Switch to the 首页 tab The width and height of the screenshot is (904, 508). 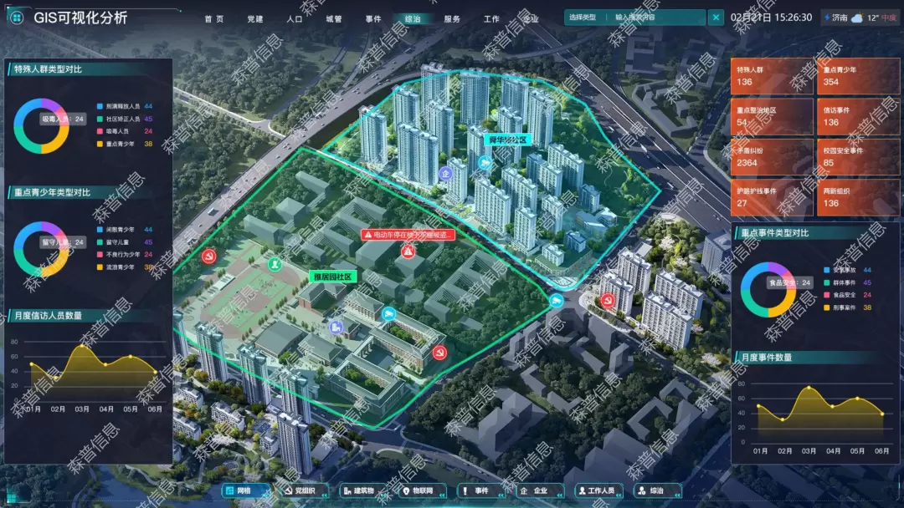click(214, 18)
